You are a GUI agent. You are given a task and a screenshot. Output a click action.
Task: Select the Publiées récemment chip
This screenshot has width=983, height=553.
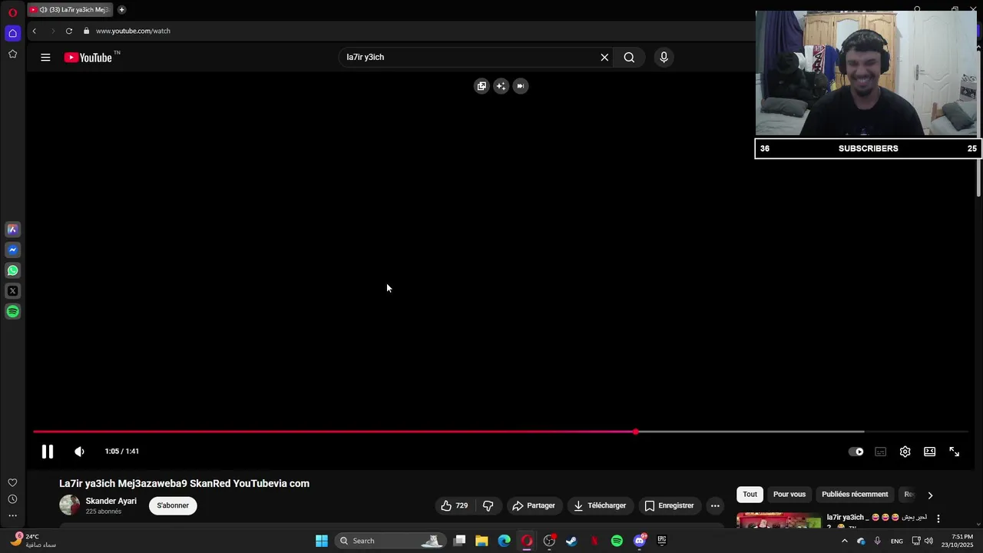(x=855, y=494)
